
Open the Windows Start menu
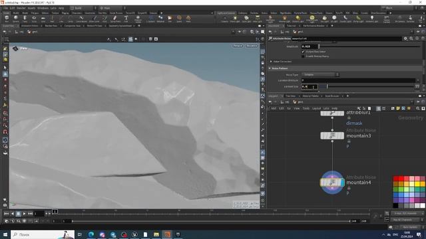[x=5, y=234]
